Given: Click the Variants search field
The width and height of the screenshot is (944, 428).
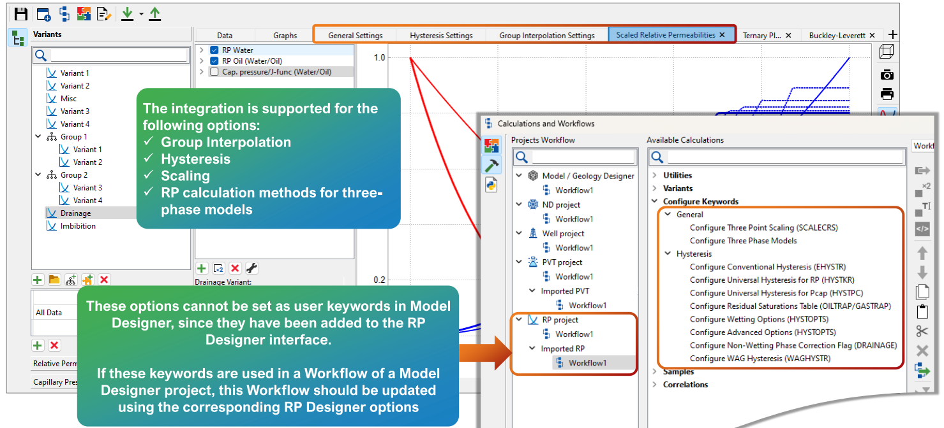Looking at the screenshot, I should [119, 55].
